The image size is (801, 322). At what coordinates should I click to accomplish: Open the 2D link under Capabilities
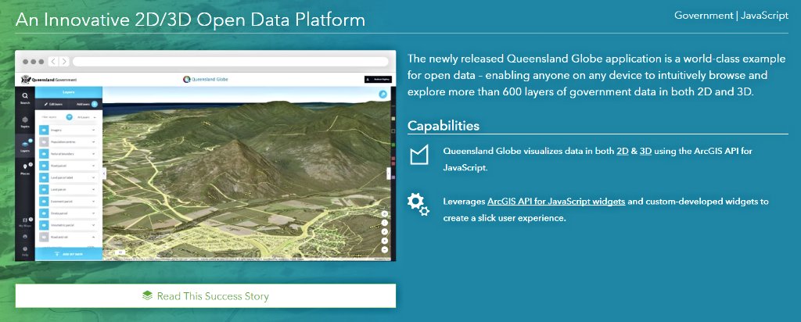[622, 152]
